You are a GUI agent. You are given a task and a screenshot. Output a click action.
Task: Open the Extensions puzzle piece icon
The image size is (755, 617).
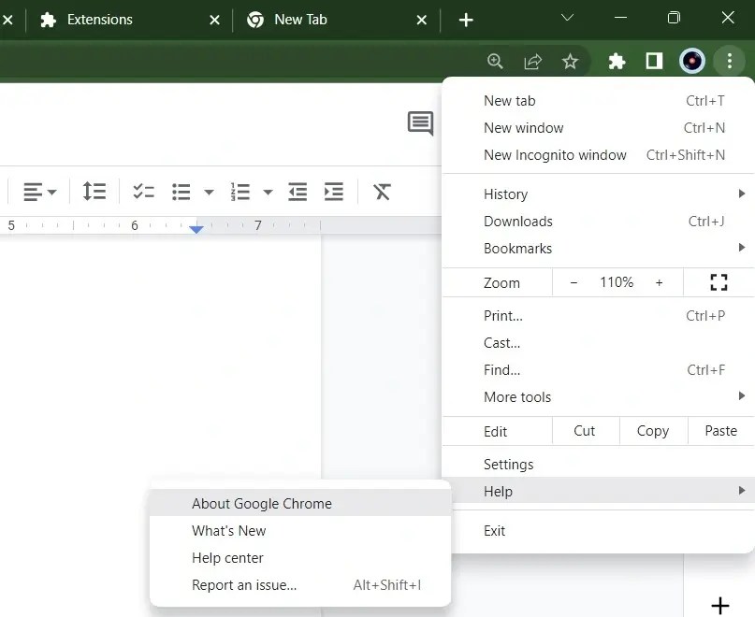(x=617, y=61)
